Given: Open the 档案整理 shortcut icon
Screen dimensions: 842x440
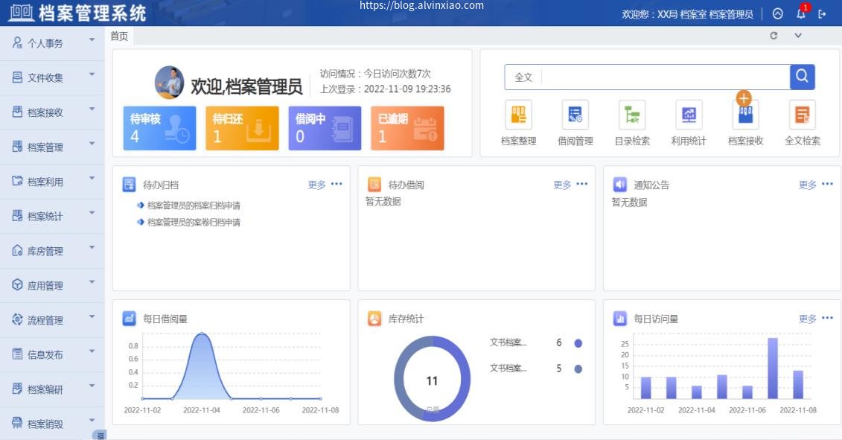Looking at the screenshot, I should pyautogui.click(x=518, y=115).
